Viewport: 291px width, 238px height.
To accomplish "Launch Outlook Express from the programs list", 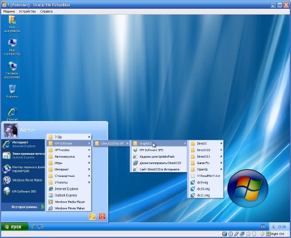I will coord(69,195).
